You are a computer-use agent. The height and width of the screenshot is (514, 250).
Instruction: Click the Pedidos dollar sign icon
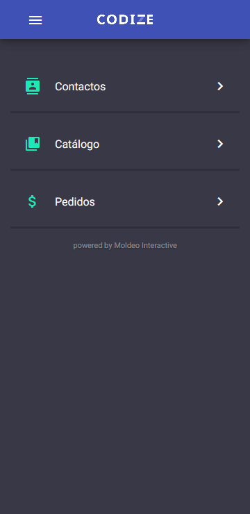pos(32,201)
